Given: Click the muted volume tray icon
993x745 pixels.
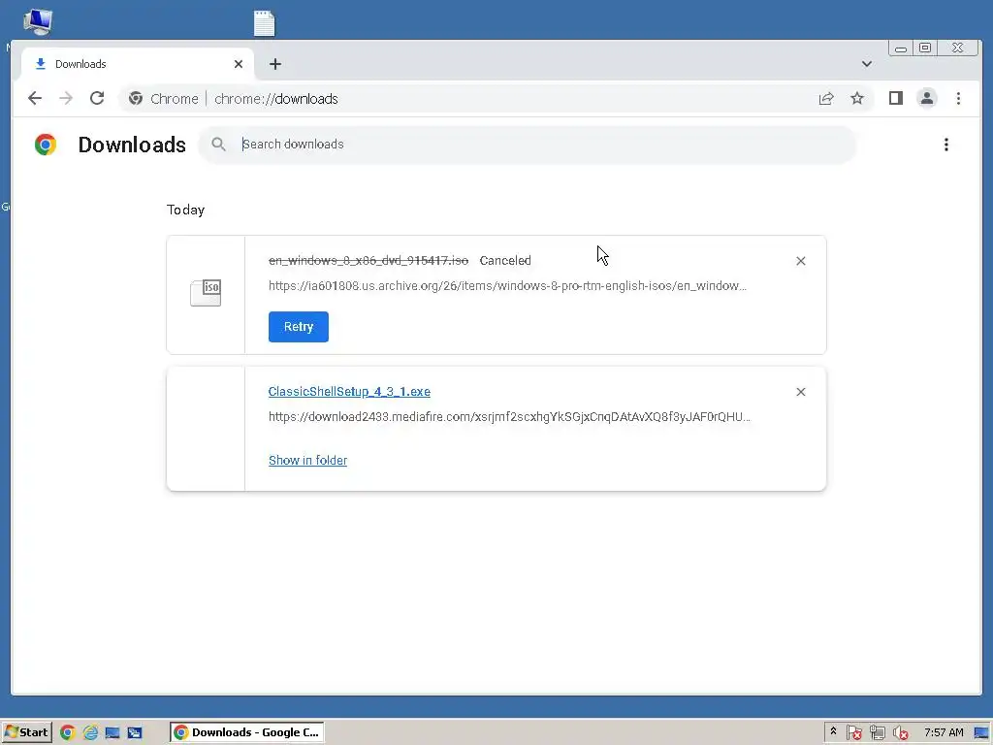Looking at the screenshot, I should pos(900,733).
